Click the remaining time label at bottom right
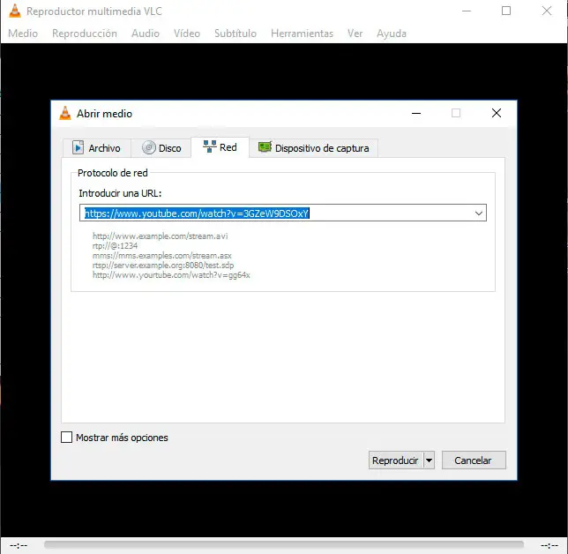This screenshot has height=554, width=568. 549,545
